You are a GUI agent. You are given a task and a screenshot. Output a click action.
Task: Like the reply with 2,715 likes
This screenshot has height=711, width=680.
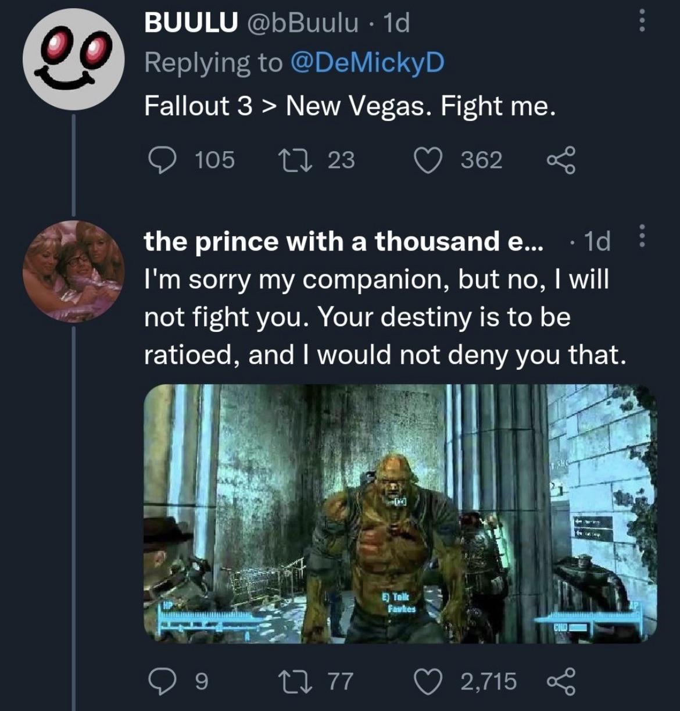tap(427, 681)
